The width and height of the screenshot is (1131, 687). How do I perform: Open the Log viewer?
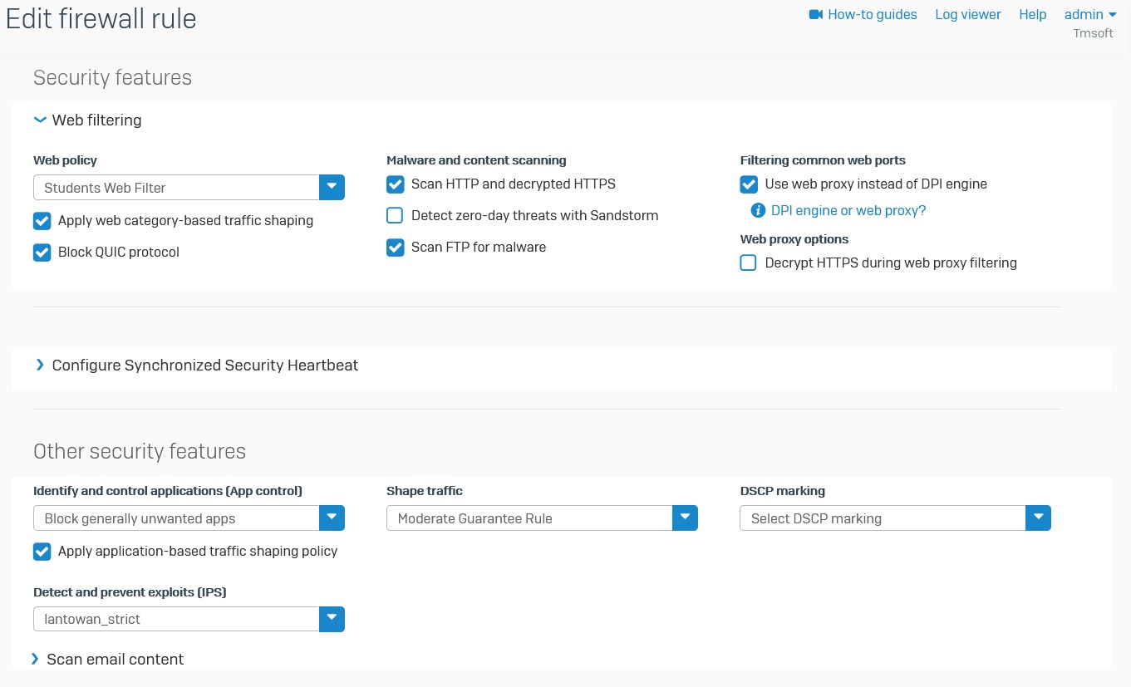pyautogui.click(x=967, y=15)
